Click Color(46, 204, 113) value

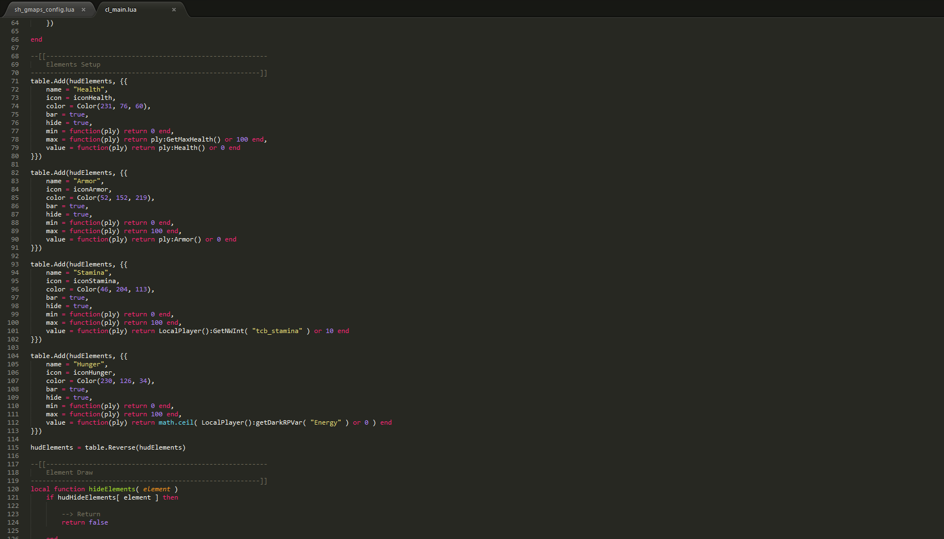pos(114,289)
